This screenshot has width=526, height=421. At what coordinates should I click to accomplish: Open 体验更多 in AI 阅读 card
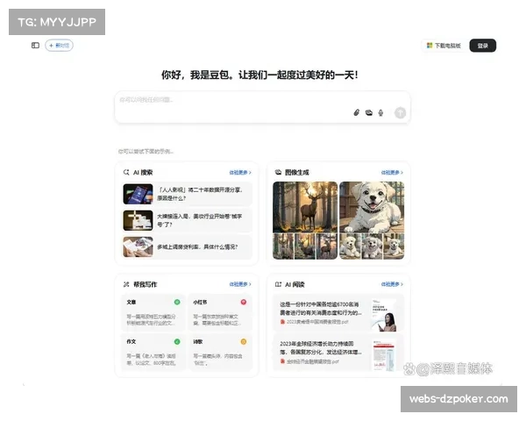(x=392, y=284)
